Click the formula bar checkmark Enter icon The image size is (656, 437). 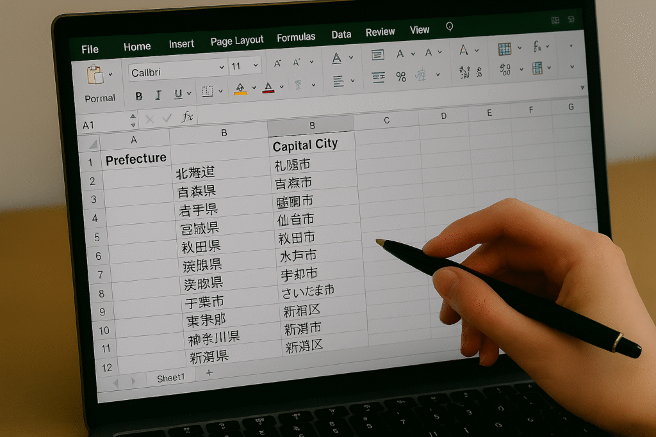(x=167, y=118)
